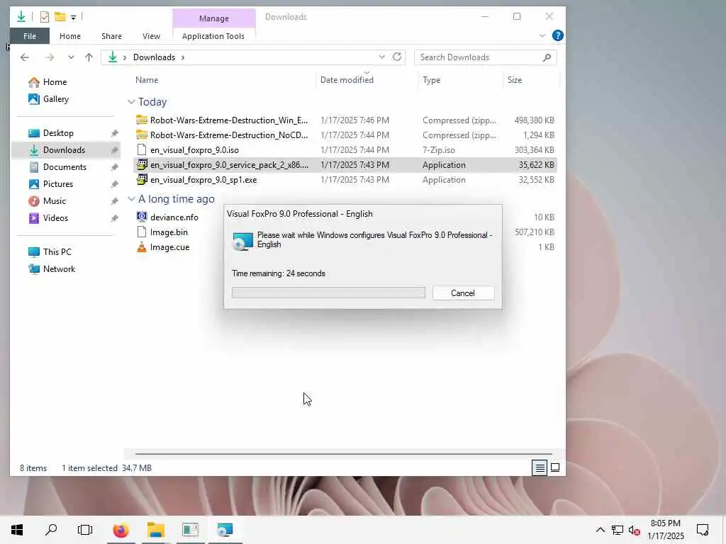Open Task View on the taskbar
Image resolution: width=726 pixels, height=544 pixels.
click(85, 530)
